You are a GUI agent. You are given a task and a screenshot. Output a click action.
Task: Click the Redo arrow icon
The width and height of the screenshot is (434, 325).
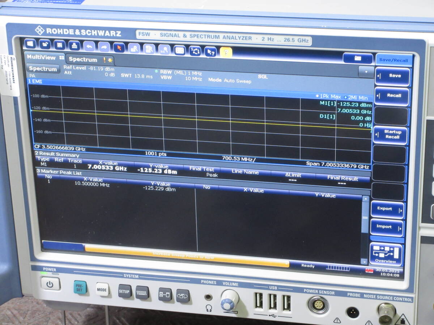tap(104, 47)
